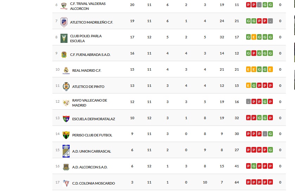Click the Club Polid. Parla Escuela crest
The width and height of the screenshot is (295, 193).
[64, 38]
